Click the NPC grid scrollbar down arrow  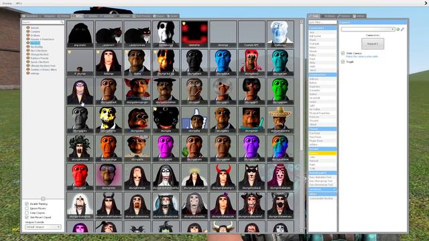pyautogui.click(x=302, y=230)
